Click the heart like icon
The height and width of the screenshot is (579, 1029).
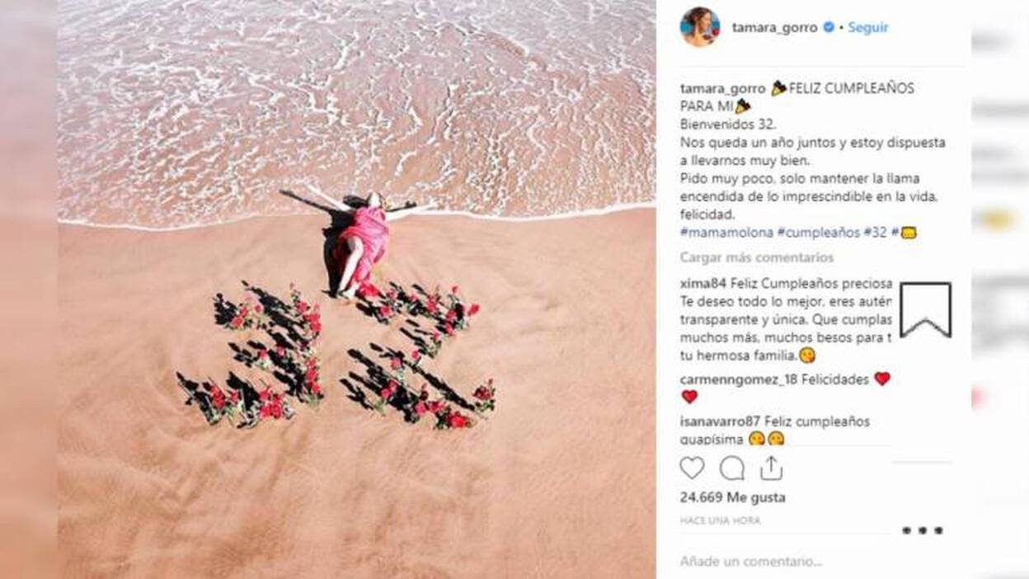[692, 468]
